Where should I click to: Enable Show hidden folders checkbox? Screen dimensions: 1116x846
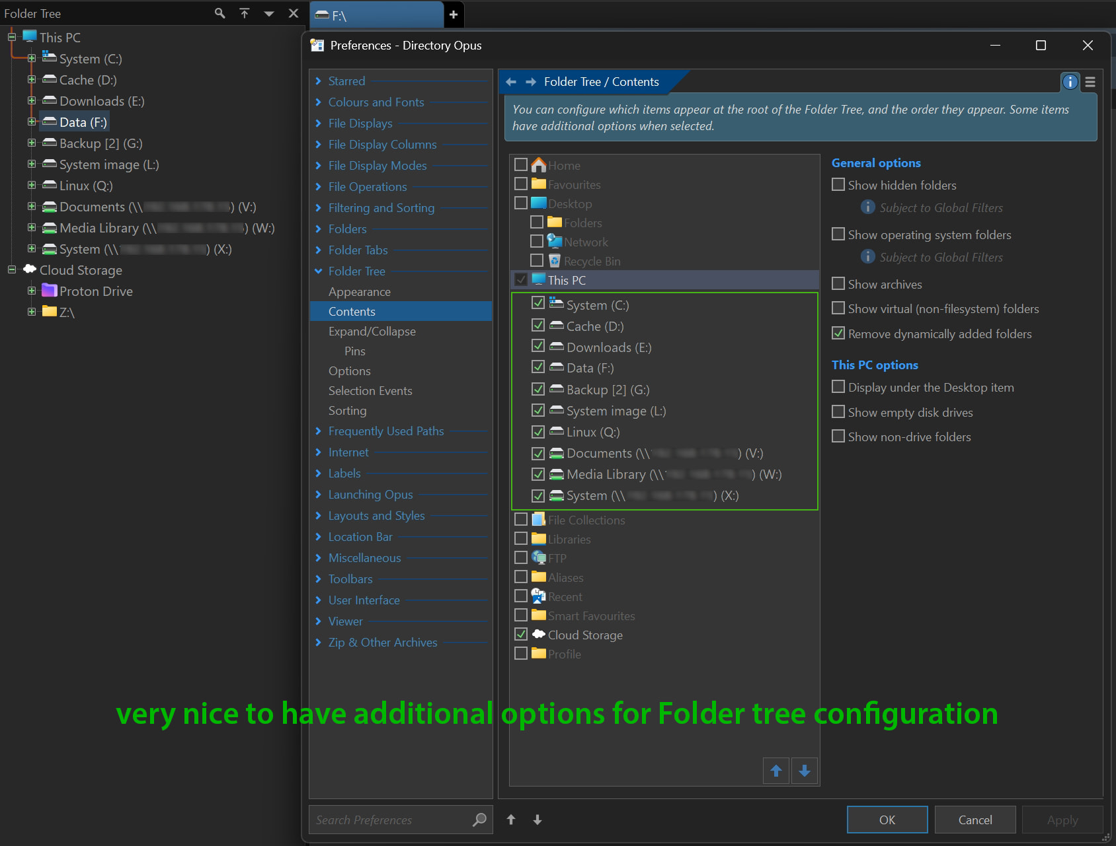[x=838, y=185]
